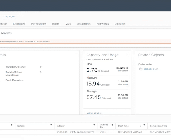Click the Datacenter building icon
The height and width of the screenshot is (140, 171).
pyautogui.click(x=141, y=69)
